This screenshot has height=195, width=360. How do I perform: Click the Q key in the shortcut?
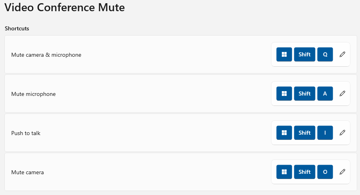point(325,54)
